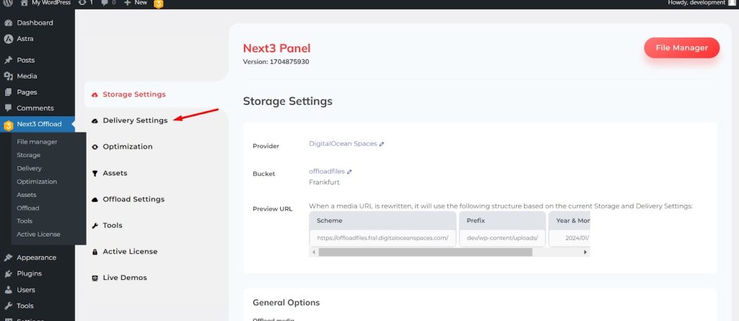The width and height of the screenshot is (739, 321).
Task: Click the Scheme URL value cell
Action: [382, 238]
